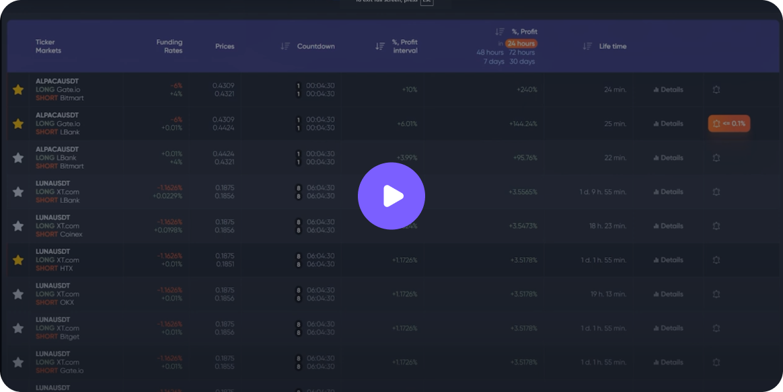Click the SHORT Coinex market label
The height and width of the screenshot is (392, 783).
coord(59,234)
